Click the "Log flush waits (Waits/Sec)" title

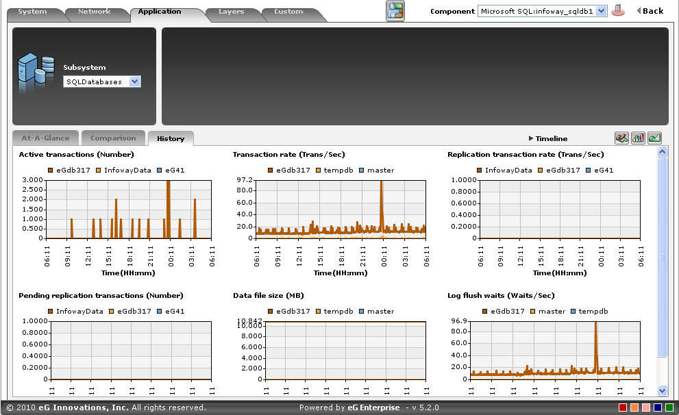(501, 296)
